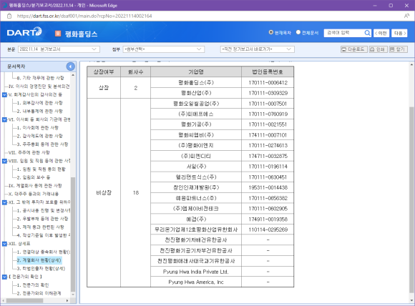
Task: Collapse the VI. 이사회 등 회사의 기관 node
Action: point(4,119)
